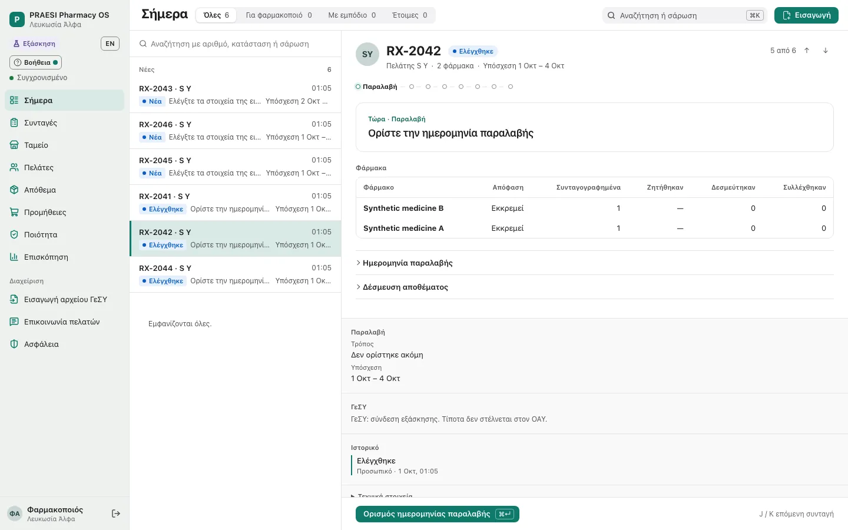
Task: Click the Εισαγωγή button
Action: pos(806,15)
